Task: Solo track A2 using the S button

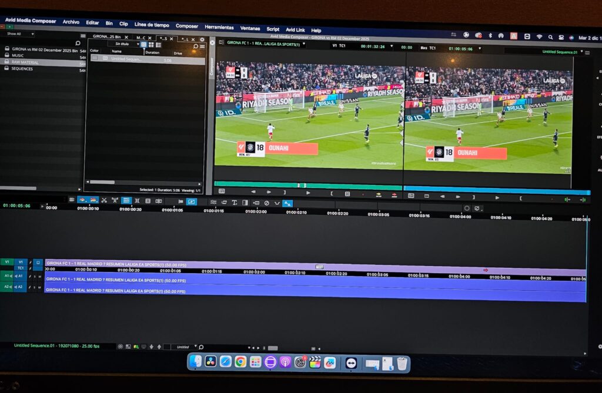Action: click(34, 287)
